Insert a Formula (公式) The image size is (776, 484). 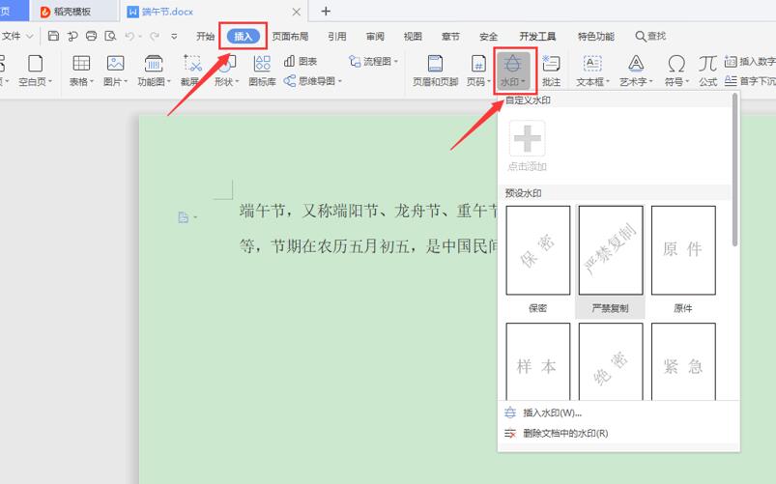tap(707, 71)
